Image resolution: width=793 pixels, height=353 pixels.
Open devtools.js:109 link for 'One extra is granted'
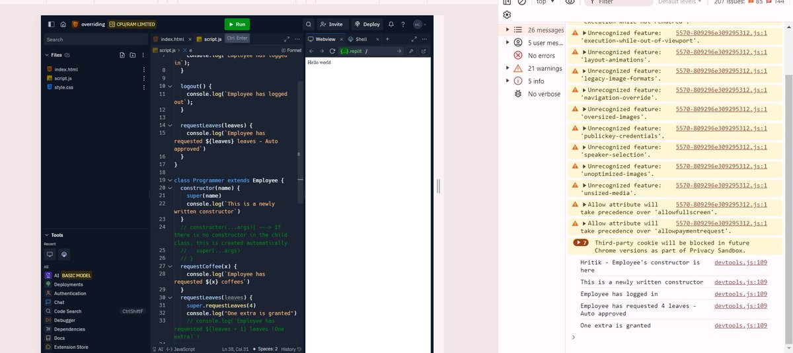[x=741, y=325]
